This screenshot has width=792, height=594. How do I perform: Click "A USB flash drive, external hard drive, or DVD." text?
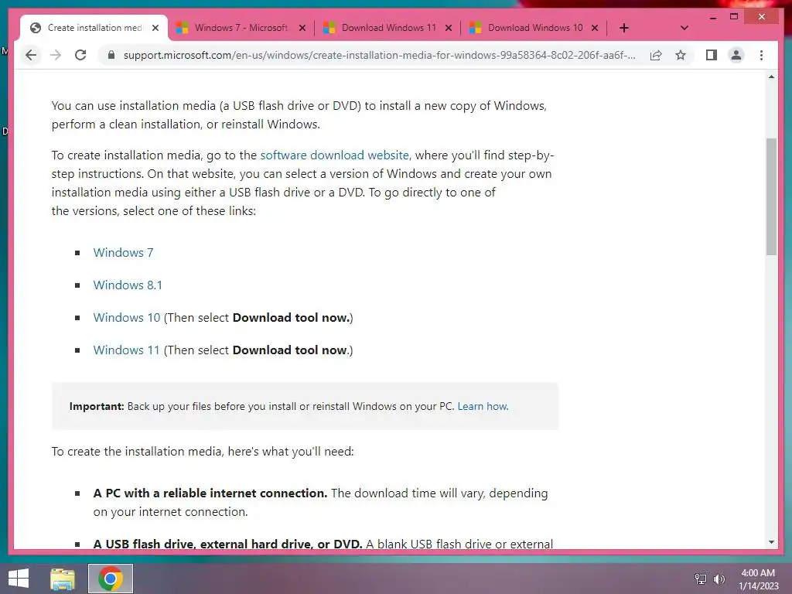click(228, 544)
